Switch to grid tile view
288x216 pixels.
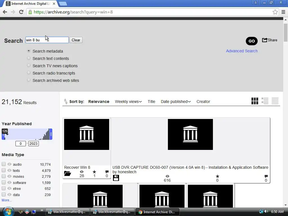255,101
